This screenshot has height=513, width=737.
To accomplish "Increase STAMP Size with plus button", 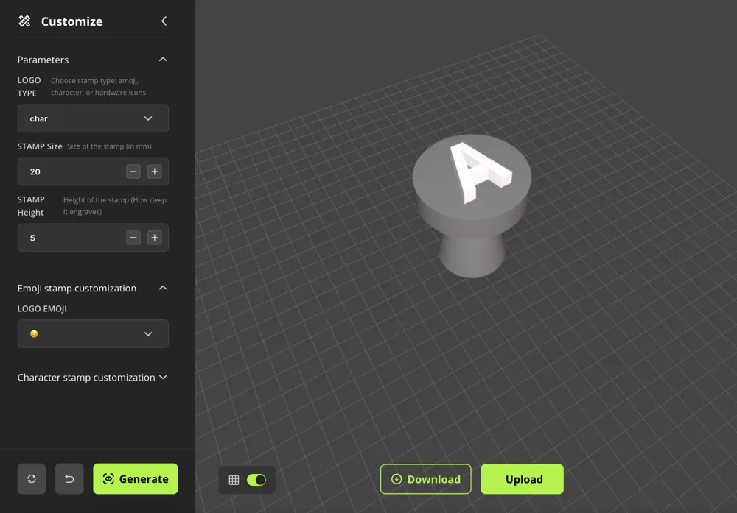I will (155, 171).
